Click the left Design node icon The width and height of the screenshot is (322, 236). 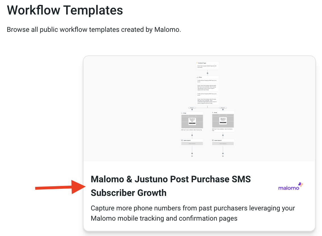[x=182, y=113]
